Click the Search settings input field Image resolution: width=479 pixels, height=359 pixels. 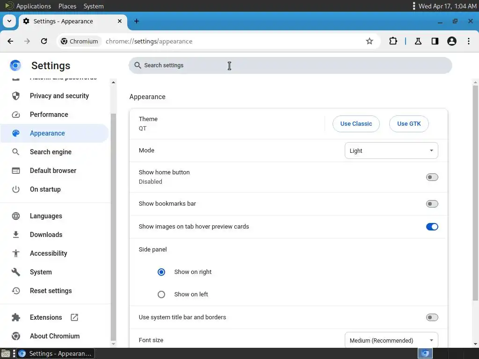tap(290, 65)
